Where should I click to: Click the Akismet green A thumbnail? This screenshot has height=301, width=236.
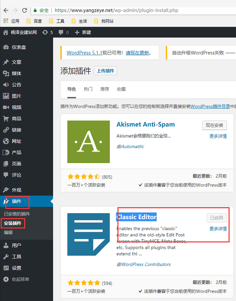[88, 142]
